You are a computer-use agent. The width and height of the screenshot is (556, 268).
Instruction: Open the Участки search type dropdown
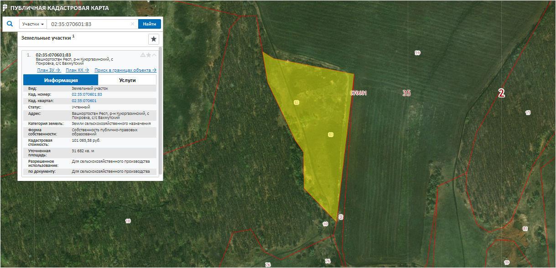click(x=33, y=24)
